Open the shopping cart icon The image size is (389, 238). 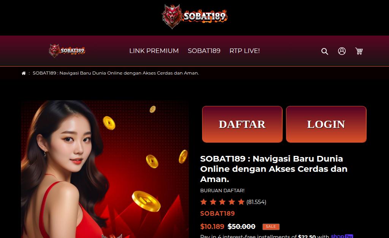(359, 51)
